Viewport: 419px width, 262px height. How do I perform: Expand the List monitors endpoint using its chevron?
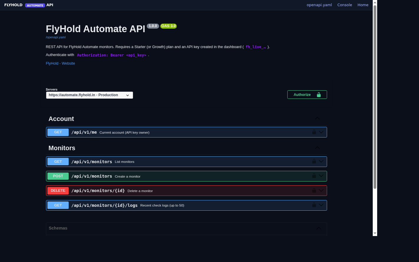point(321,161)
